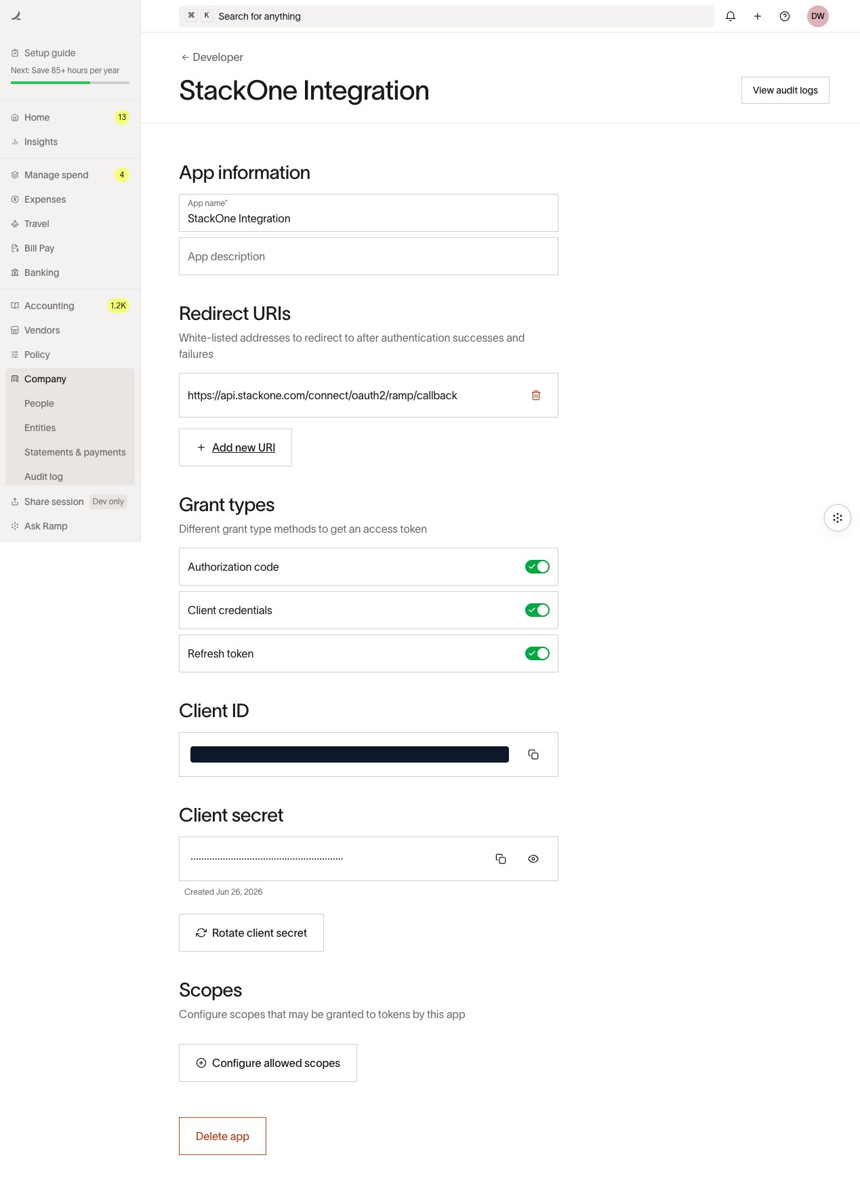Open Home in the sidebar
Image resolution: width=860 pixels, height=1193 pixels.
point(70,117)
